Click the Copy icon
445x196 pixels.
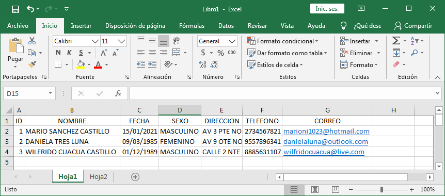point(31,53)
